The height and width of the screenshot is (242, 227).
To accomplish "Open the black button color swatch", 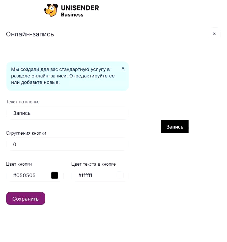I will (55, 175).
